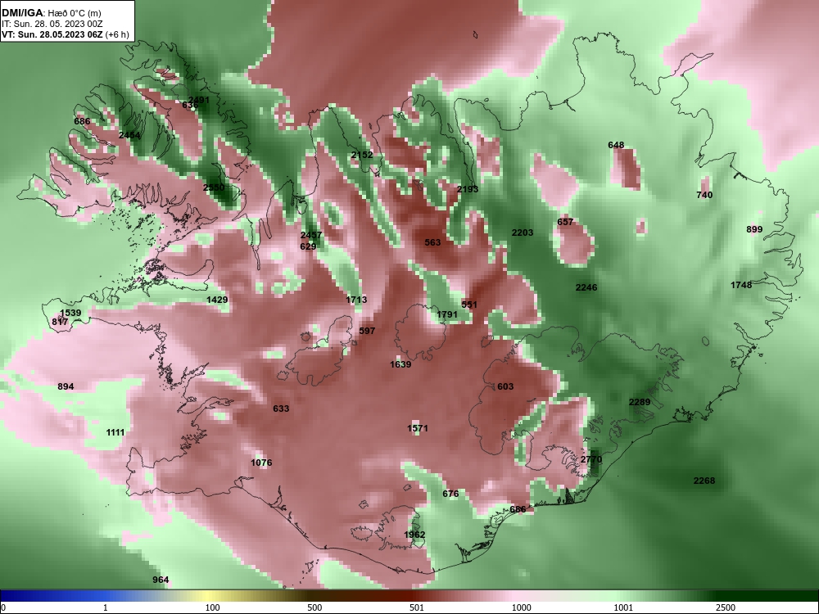Click the legend label 501

pyautogui.click(x=418, y=607)
